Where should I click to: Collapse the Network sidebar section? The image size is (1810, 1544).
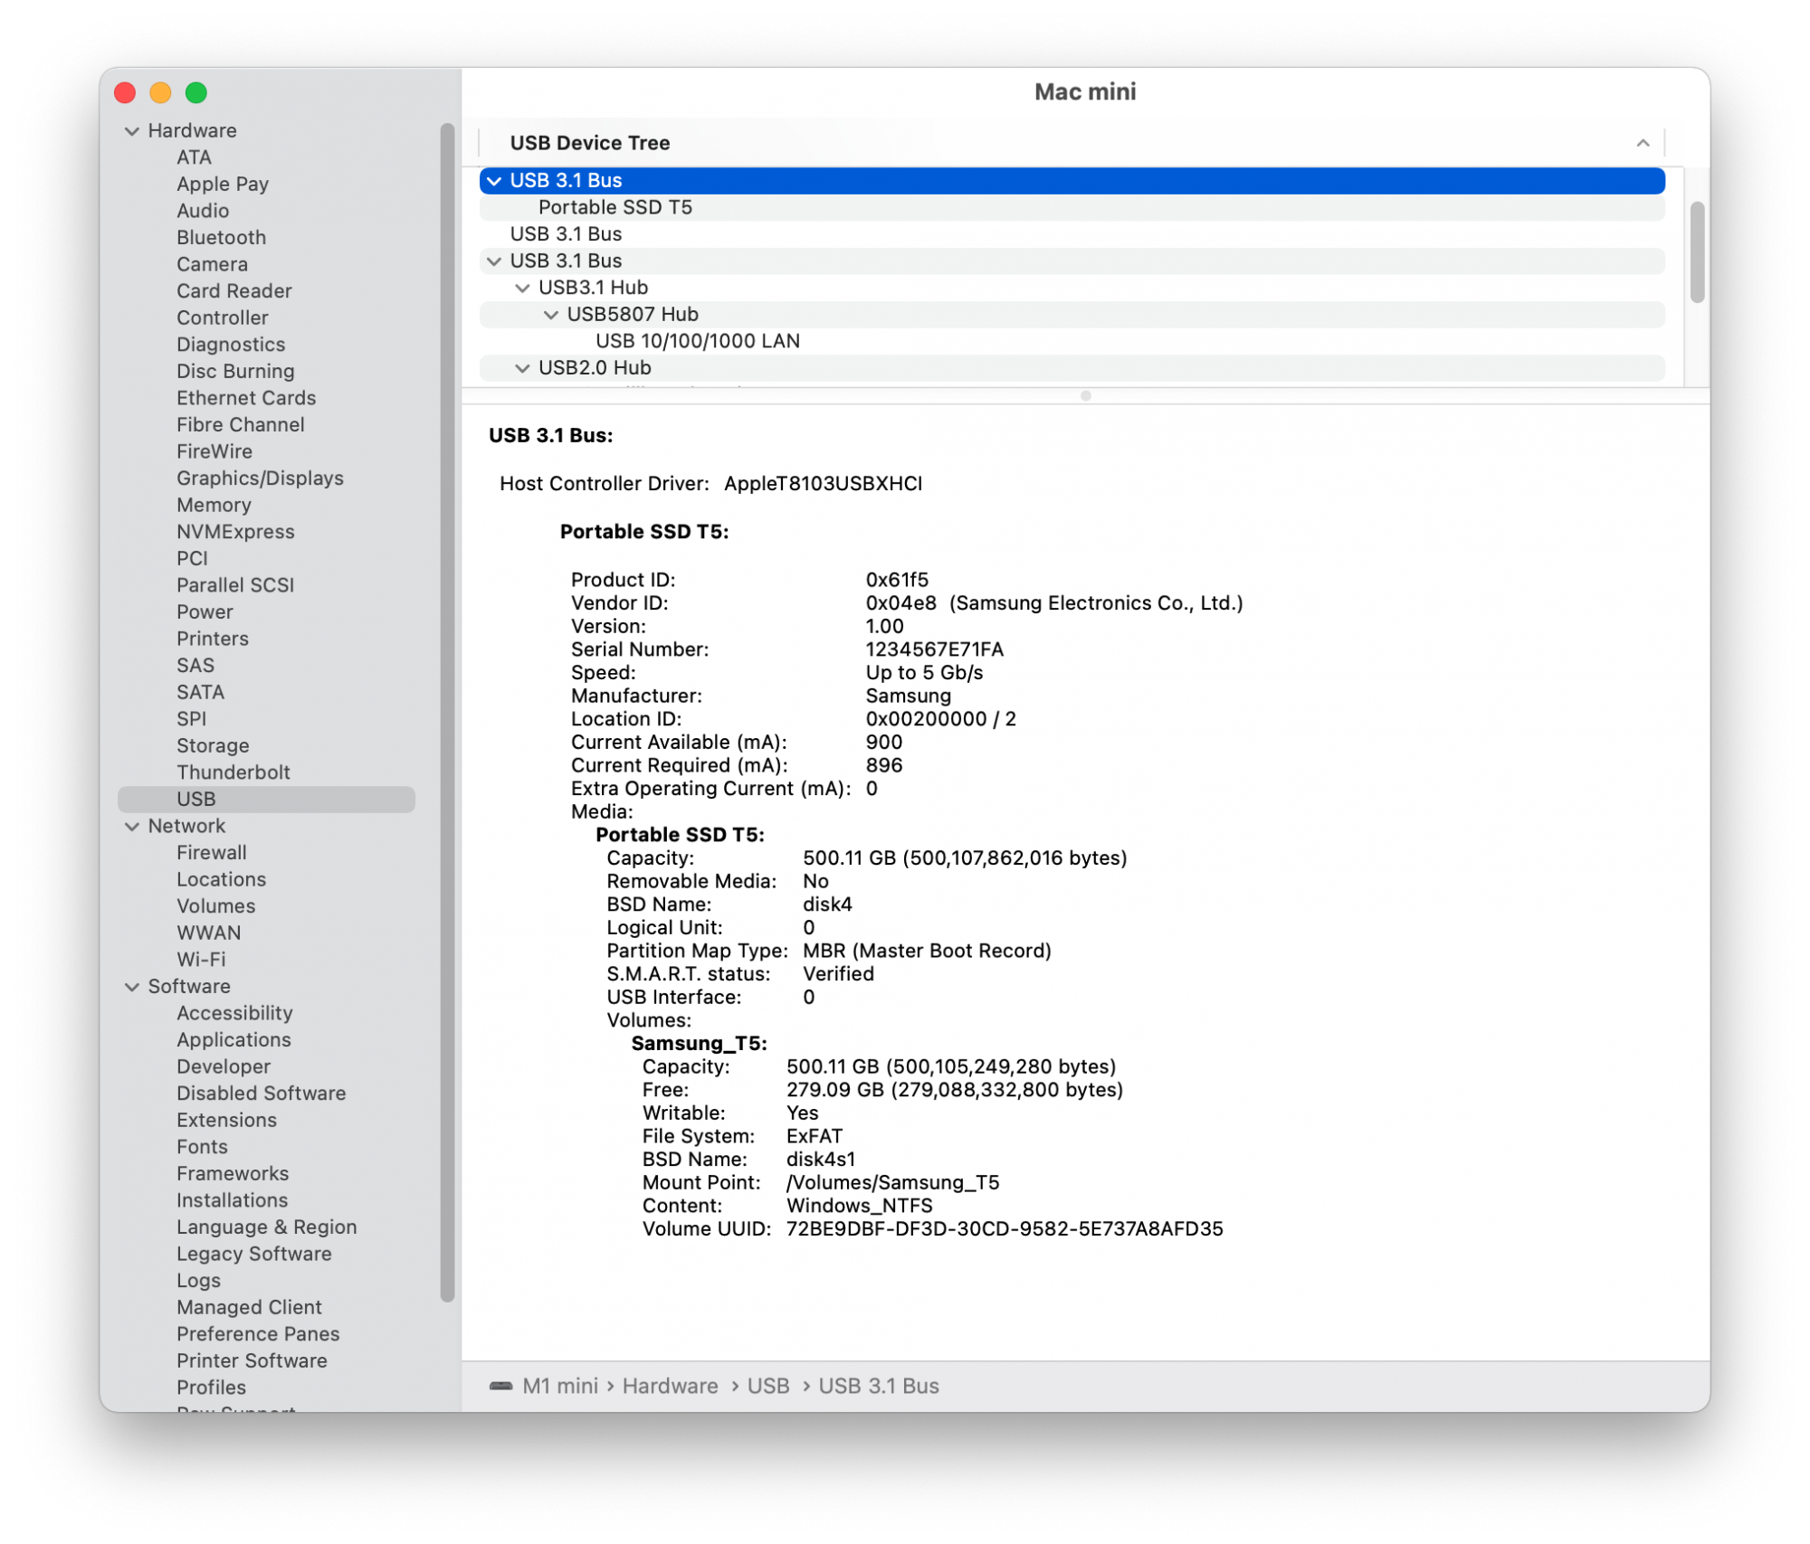coord(132,827)
